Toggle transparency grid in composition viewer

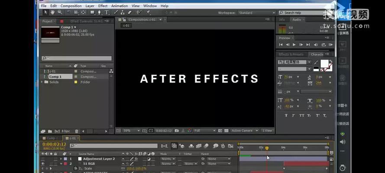coord(226,131)
